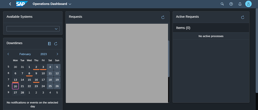Go to next month in calendar

57,54
